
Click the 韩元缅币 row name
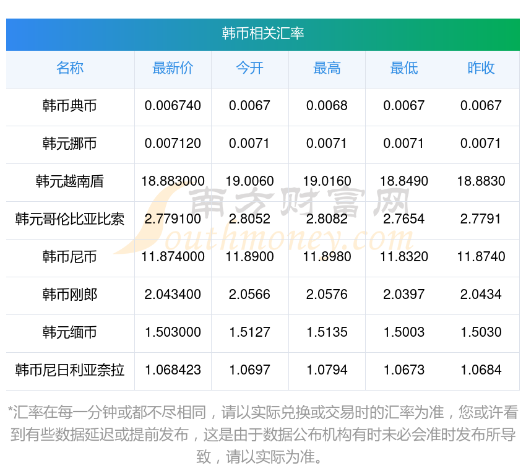point(70,332)
